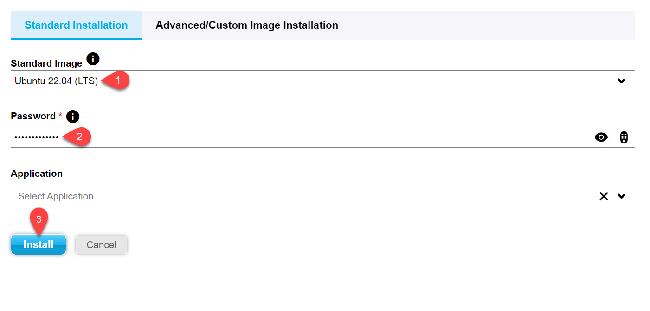Switch to Advanced/Custom Image Installation tab
650x311 pixels.
click(x=246, y=25)
